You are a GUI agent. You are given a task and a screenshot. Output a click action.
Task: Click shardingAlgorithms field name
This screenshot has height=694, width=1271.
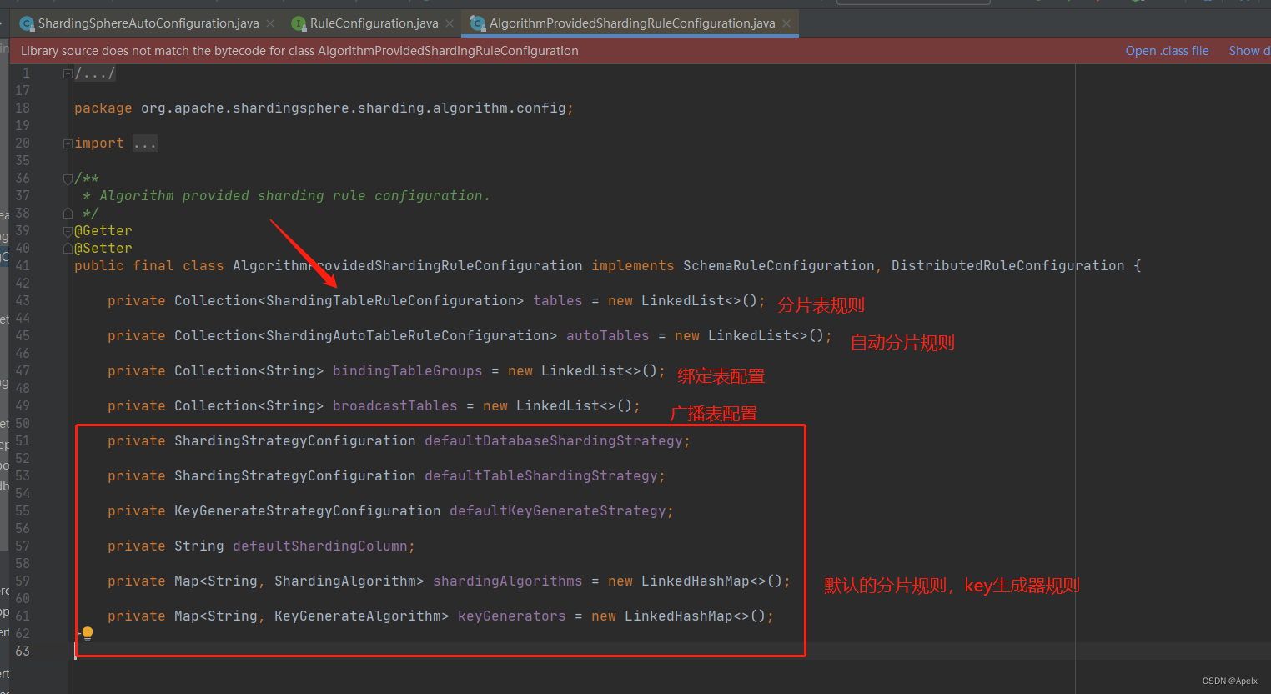point(507,581)
